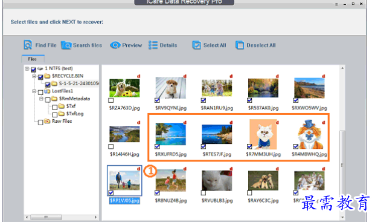Collapse the $RmMetadata tree node
The height and width of the screenshot is (222, 375).
42,99
